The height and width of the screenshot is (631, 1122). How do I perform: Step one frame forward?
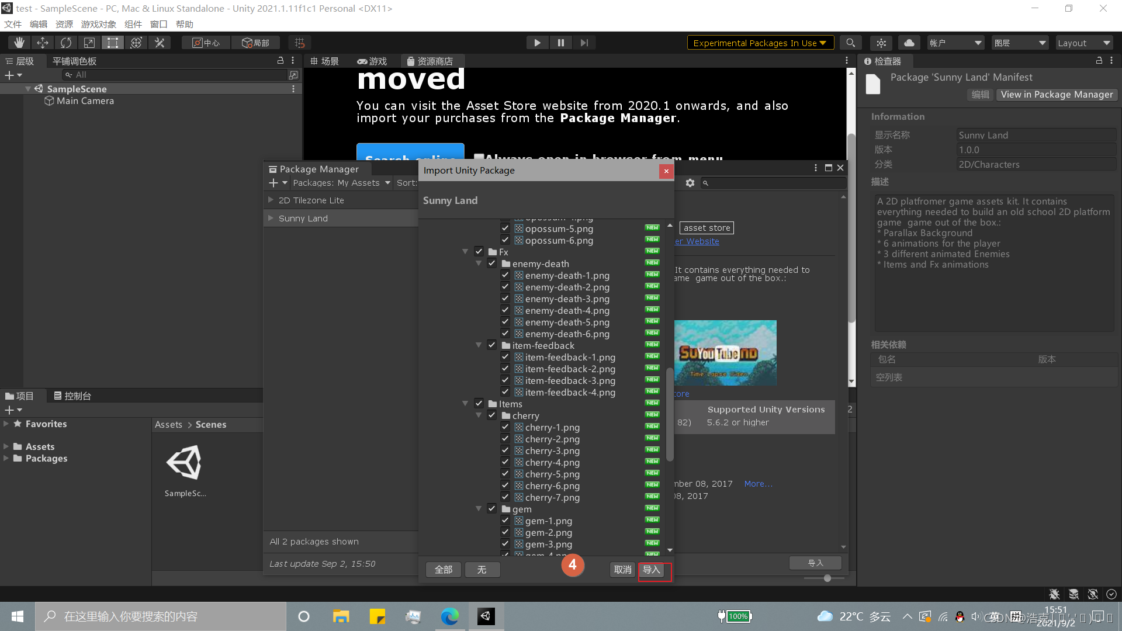pyautogui.click(x=584, y=43)
